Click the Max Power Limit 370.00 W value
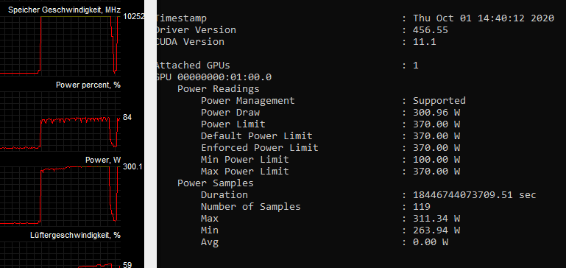Screen dimensions: 566x268 coord(436,172)
